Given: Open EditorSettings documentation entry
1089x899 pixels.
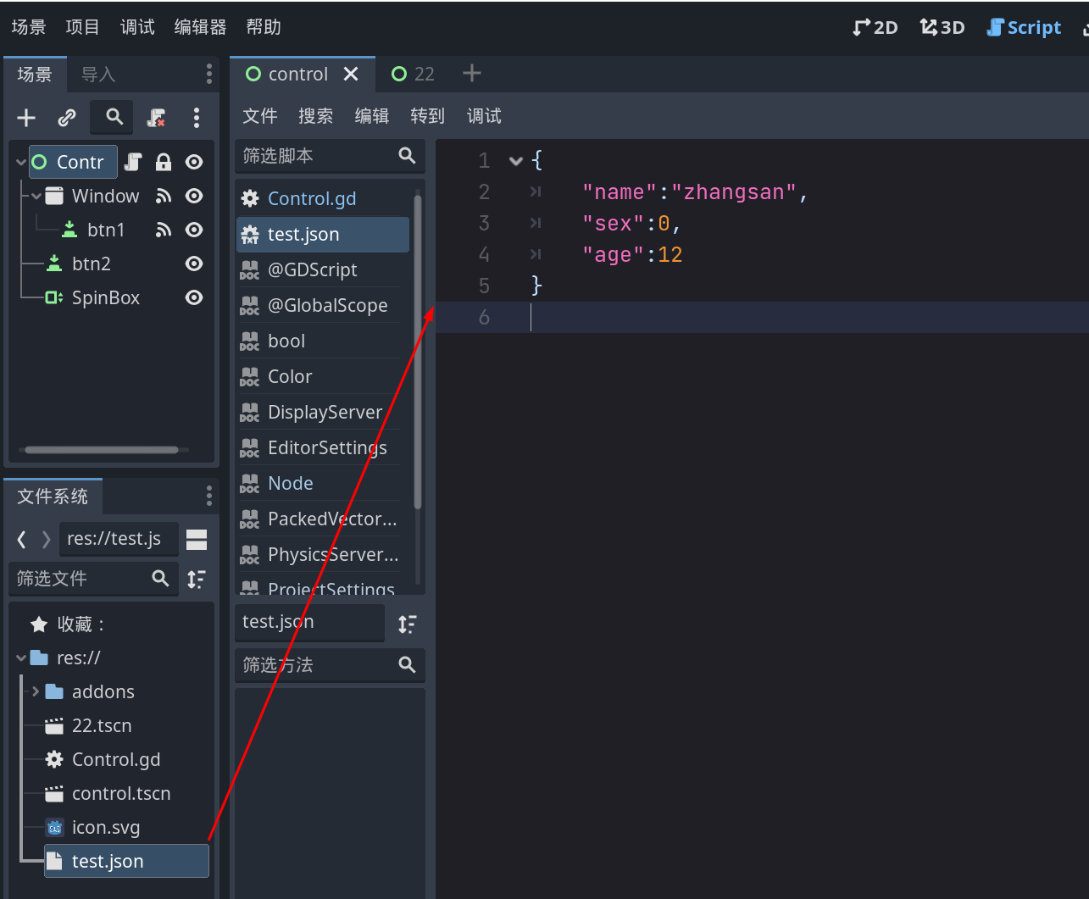Looking at the screenshot, I should tap(323, 447).
